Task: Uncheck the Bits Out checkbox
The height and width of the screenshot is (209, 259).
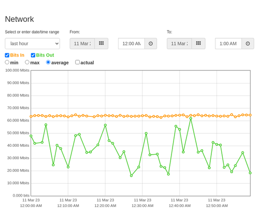Action: click(x=33, y=55)
